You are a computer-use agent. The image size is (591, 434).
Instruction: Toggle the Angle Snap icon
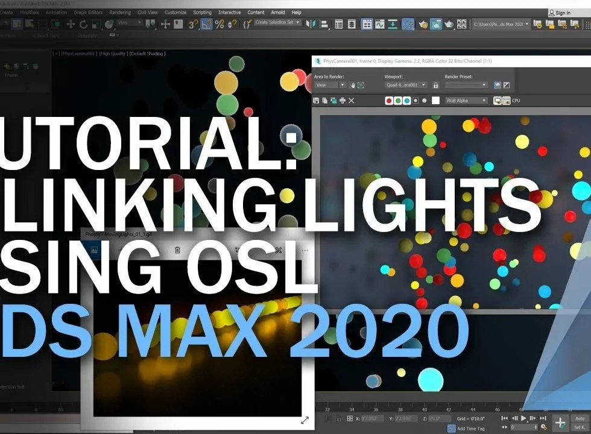tap(206, 25)
